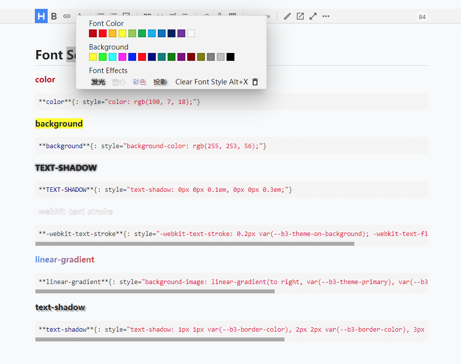Click the open in new window icon

click(x=300, y=16)
